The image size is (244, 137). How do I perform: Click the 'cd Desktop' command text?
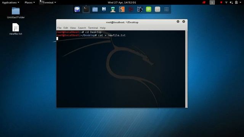pyautogui.click(x=93, y=32)
